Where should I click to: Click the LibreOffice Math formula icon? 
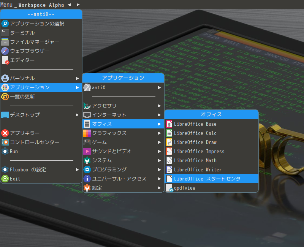[169, 160]
